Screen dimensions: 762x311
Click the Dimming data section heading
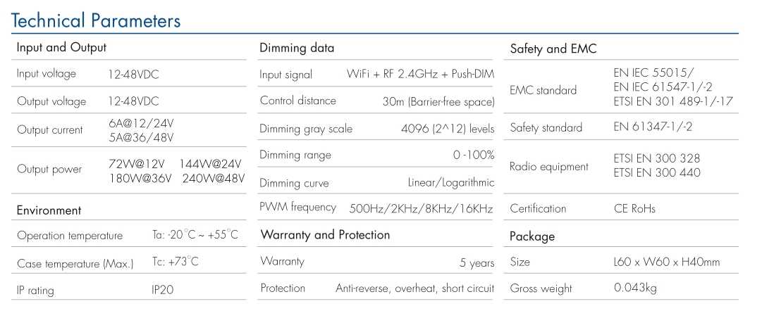click(297, 48)
